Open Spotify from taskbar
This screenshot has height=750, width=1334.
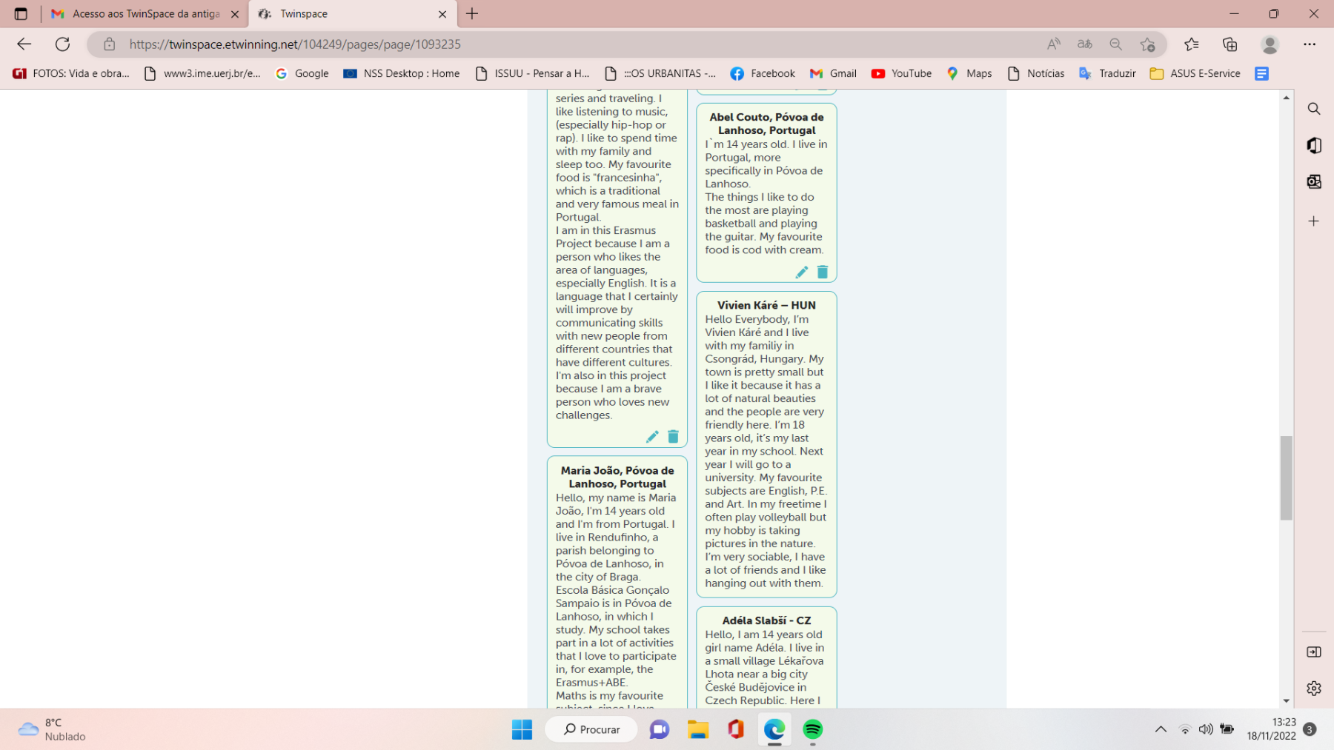(x=813, y=729)
